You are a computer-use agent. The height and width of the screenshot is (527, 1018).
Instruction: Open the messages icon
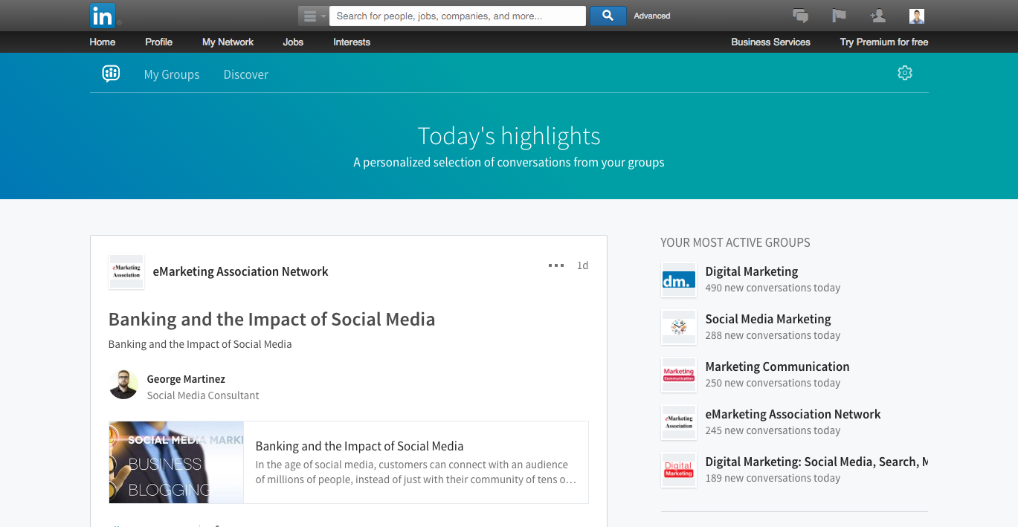pos(801,16)
